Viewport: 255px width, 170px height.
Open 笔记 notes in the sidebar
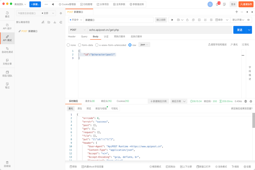pos(7,86)
